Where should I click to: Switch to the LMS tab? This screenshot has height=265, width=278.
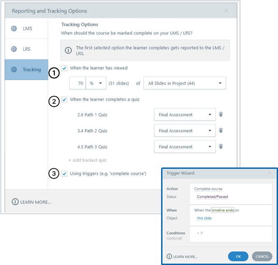[x=27, y=29]
